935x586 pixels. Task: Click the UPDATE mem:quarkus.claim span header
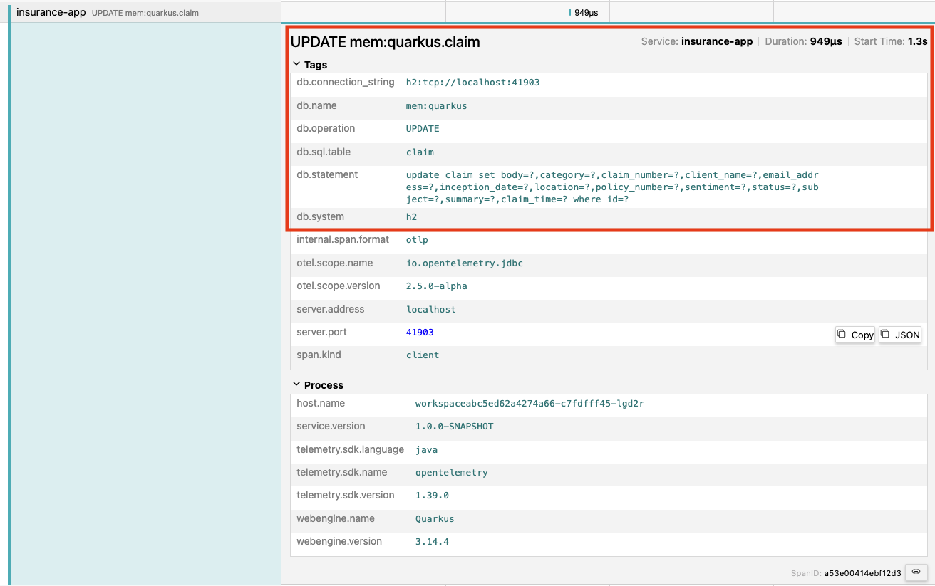click(x=386, y=42)
